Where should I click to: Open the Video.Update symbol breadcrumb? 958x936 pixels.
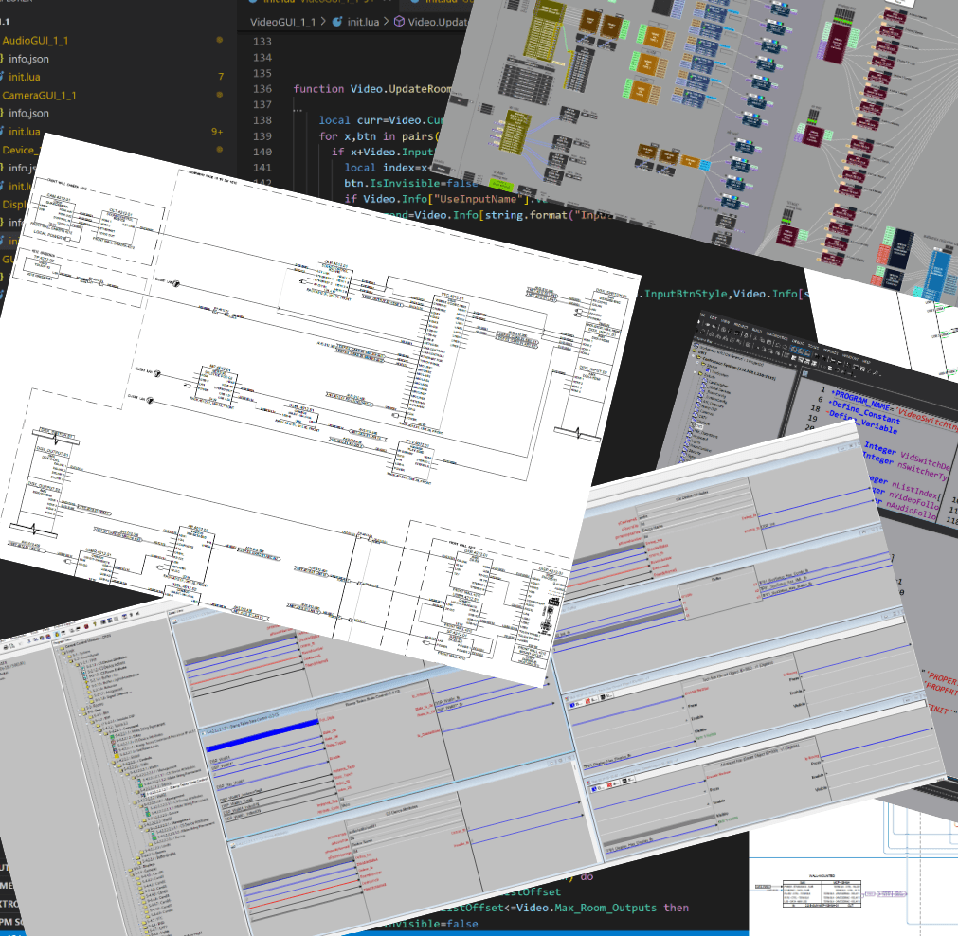(x=438, y=22)
